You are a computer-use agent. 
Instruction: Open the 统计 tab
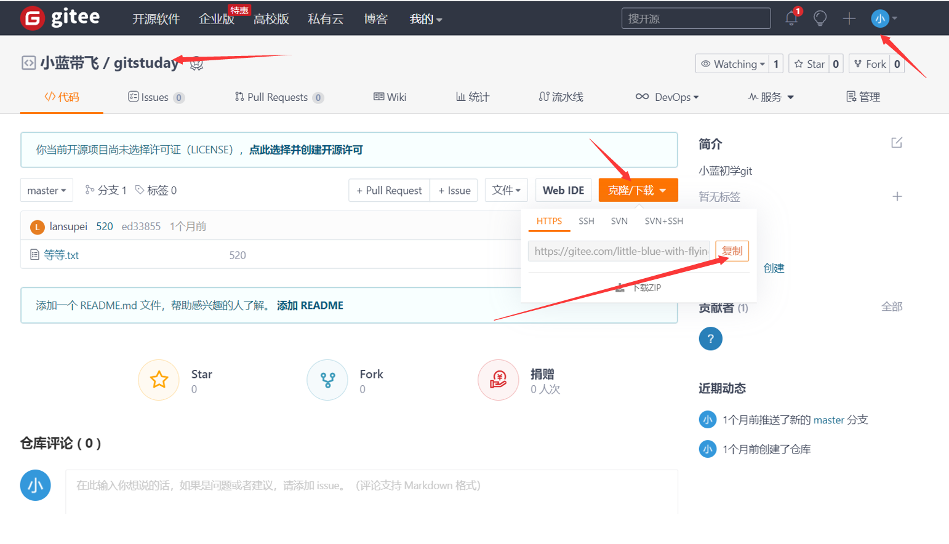[473, 97]
